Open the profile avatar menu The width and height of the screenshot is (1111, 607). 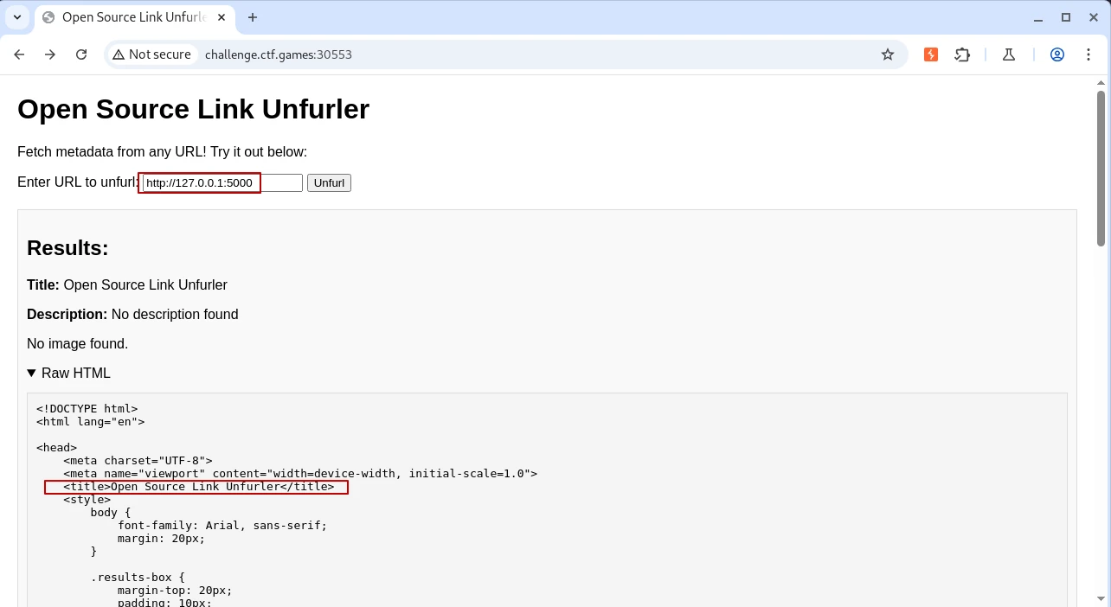pos(1057,54)
